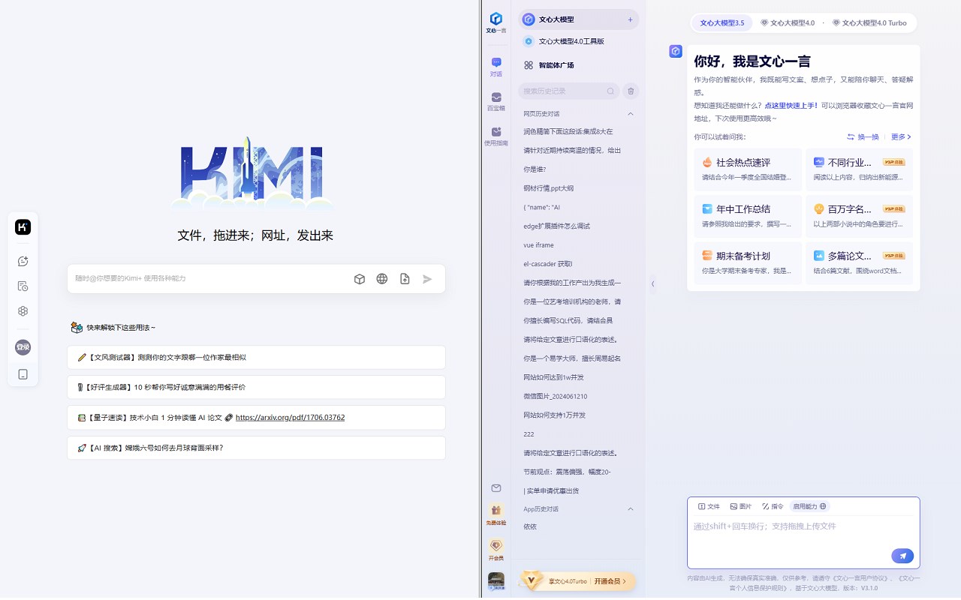Screen dimensions: 961x600
Task: Click the 文件 upload button in Wenxin input
Action: 709,506
